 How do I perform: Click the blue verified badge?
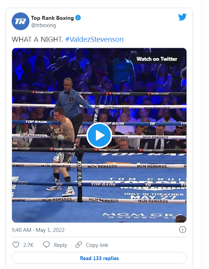coord(78,18)
